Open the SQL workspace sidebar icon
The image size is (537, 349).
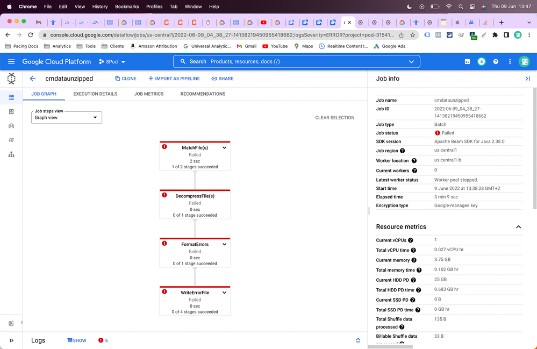tap(11, 140)
